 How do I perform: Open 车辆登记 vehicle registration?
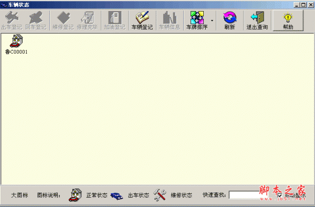[x=142, y=20]
